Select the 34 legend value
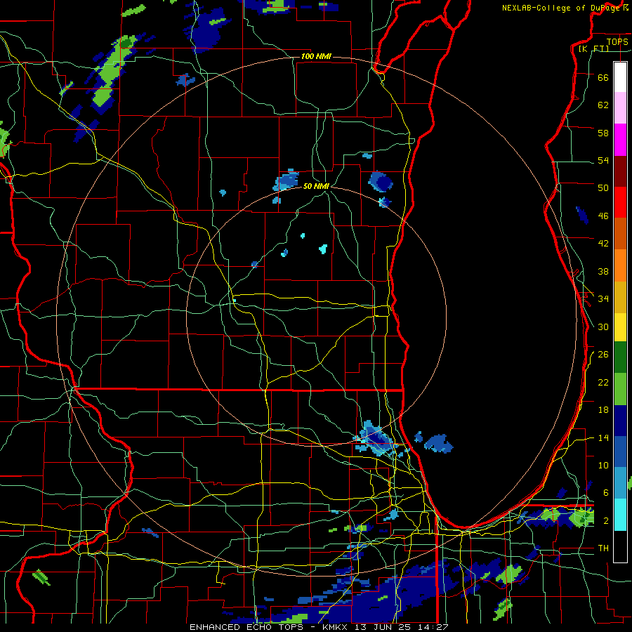 point(603,298)
